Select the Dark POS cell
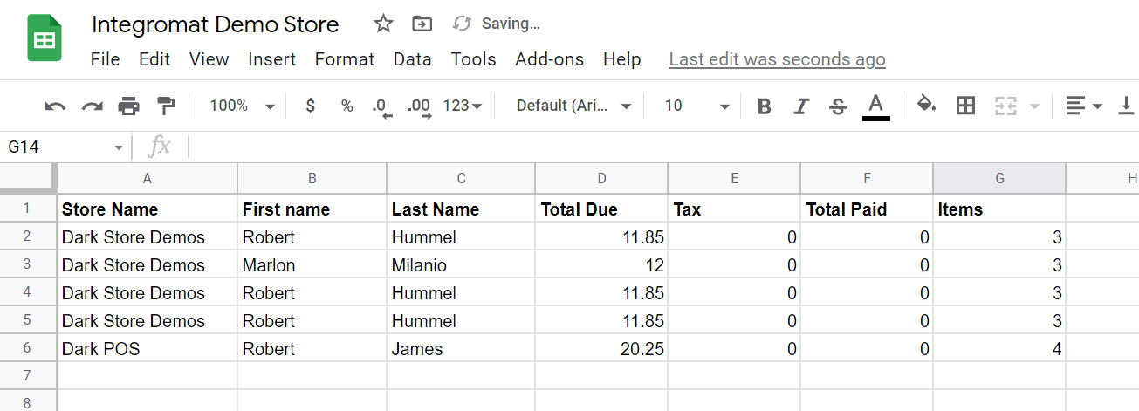Image resolution: width=1139 pixels, height=411 pixels. pyautogui.click(x=148, y=348)
